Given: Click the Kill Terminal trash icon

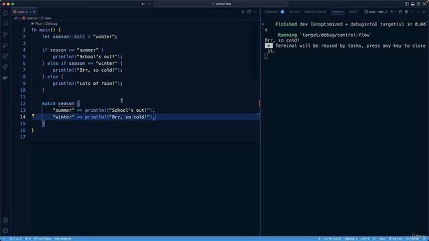Looking at the screenshot, I should tap(406, 12).
